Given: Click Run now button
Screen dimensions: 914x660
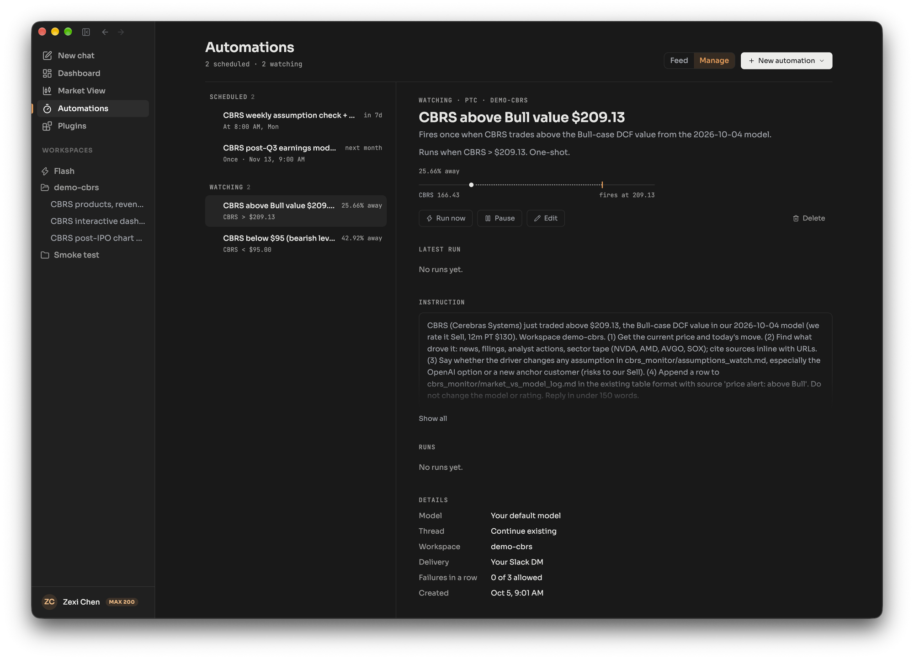Looking at the screenshot, I should point(446,218).
